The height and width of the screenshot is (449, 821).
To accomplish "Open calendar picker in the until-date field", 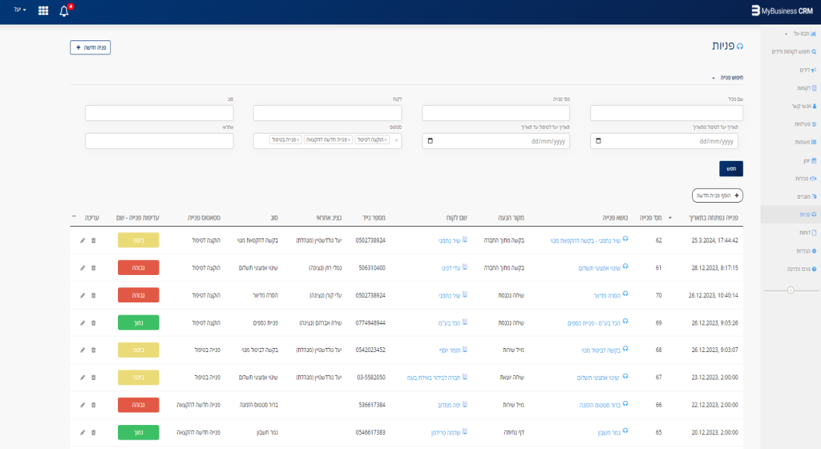I will click(431, 141).
